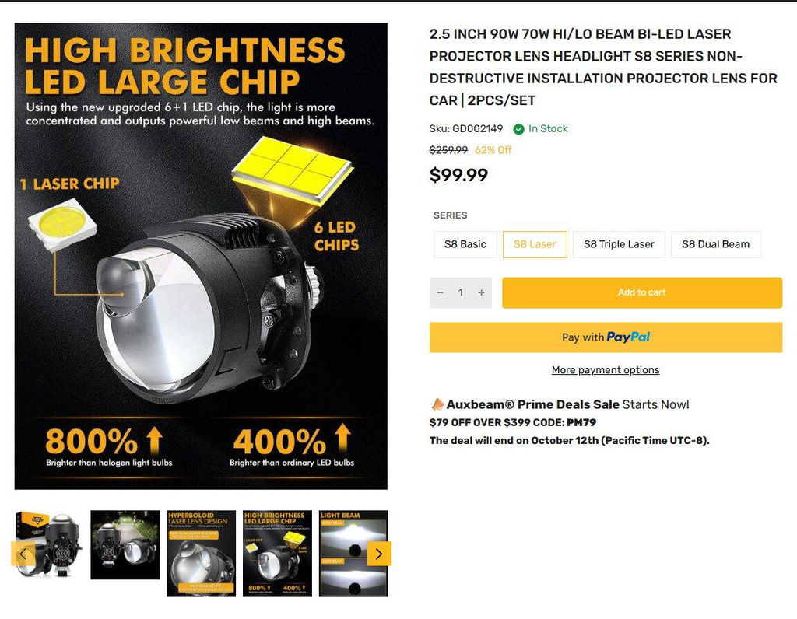View the Light Beam thumbnail
Viewport: 797px width, 619px height.
[354, 554]
